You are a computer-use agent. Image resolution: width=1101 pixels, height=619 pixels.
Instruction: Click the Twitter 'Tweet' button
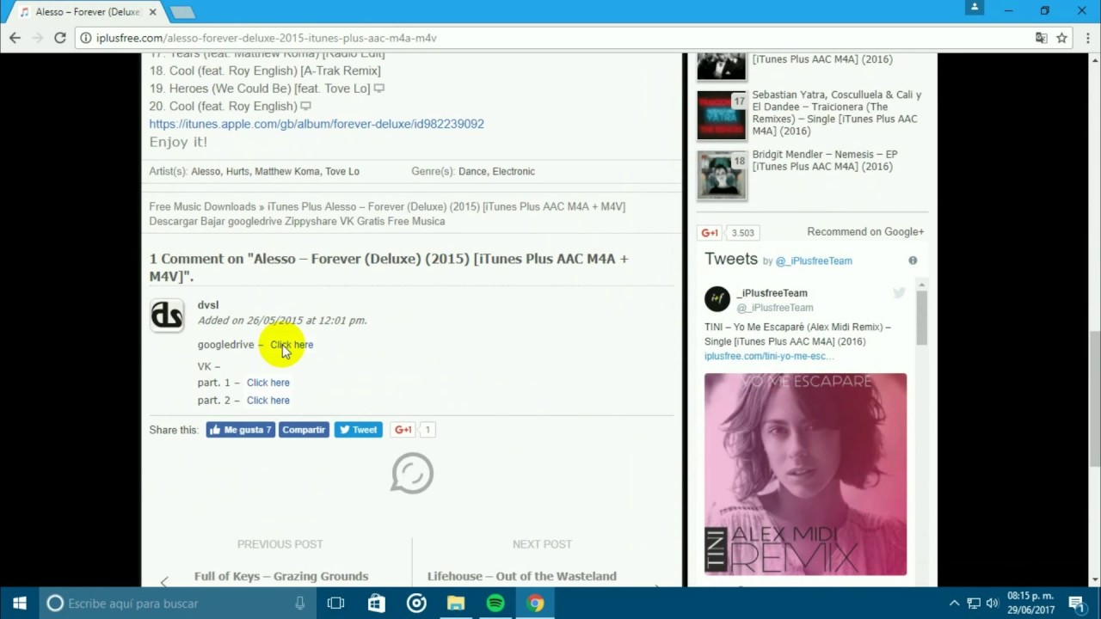(358, 430)
